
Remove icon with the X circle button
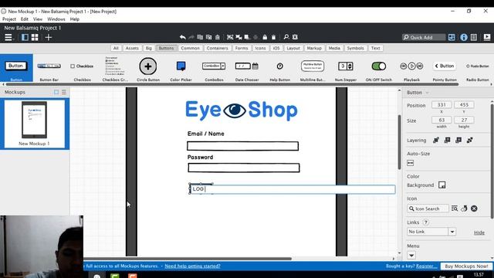pyautogui.click(x=474, y=208)
